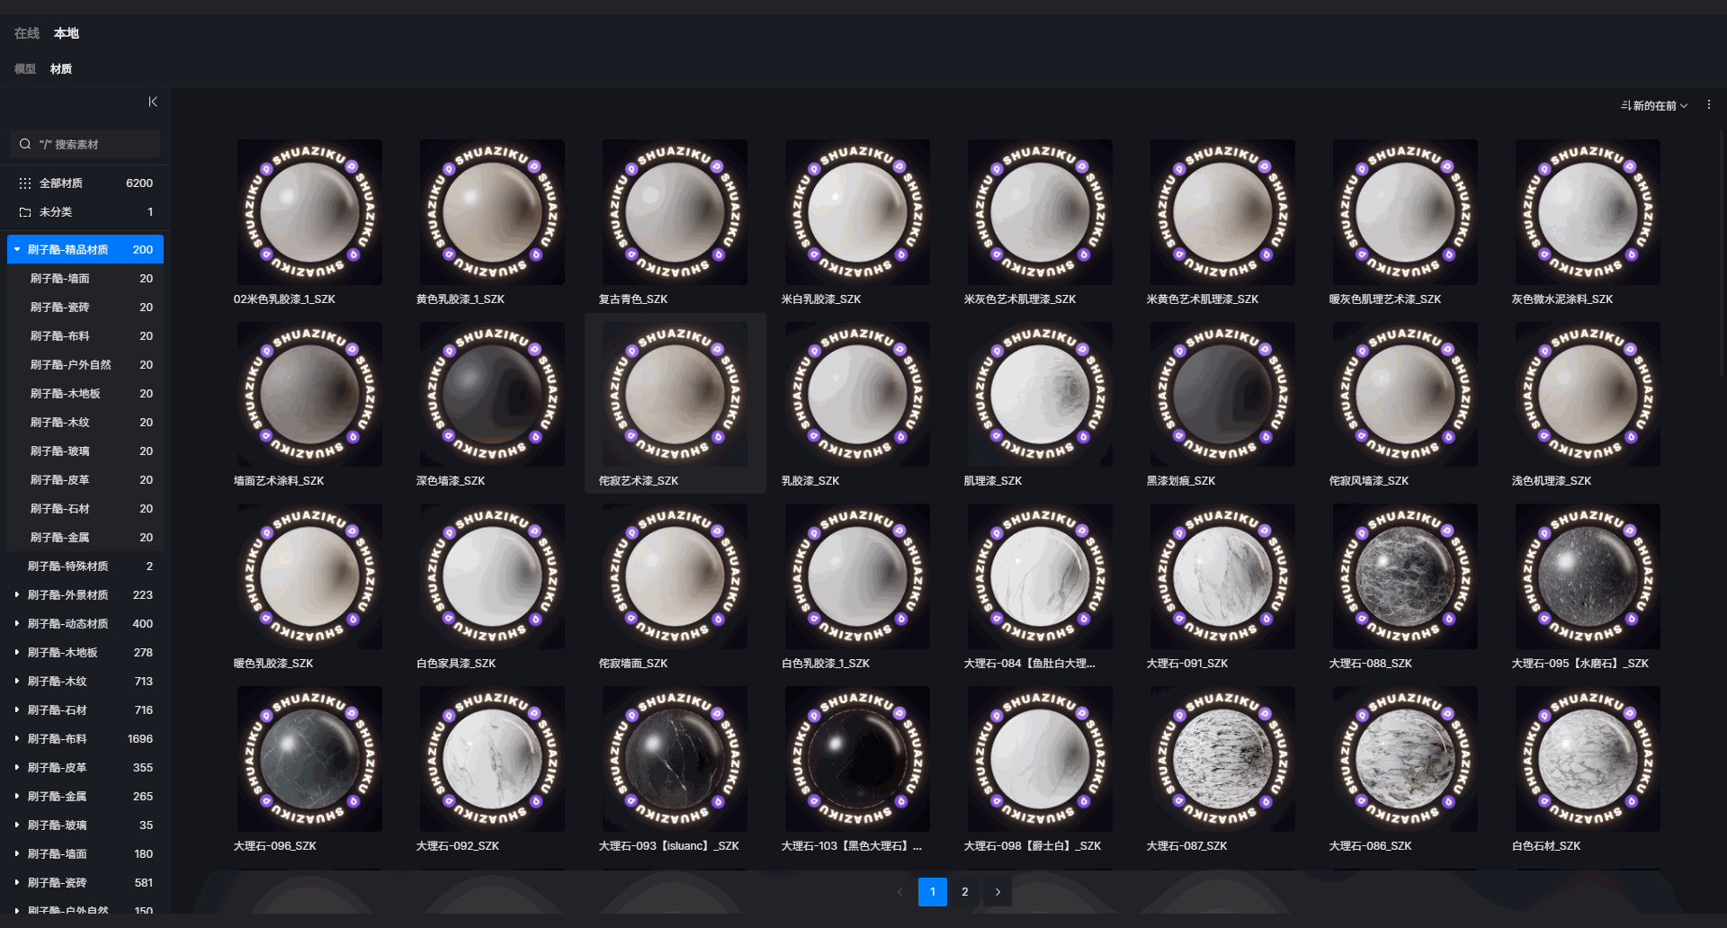Open sort dropdown 新的在前

[1653, 106]
